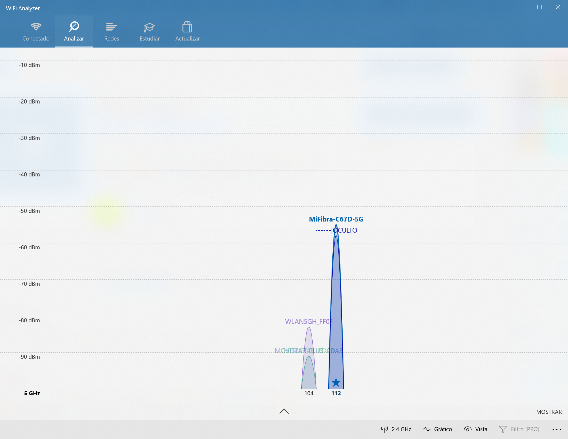Select the WLAN5GH_FF0F network label
This screenshot has width=568, height=439.
tap(308, 321)
